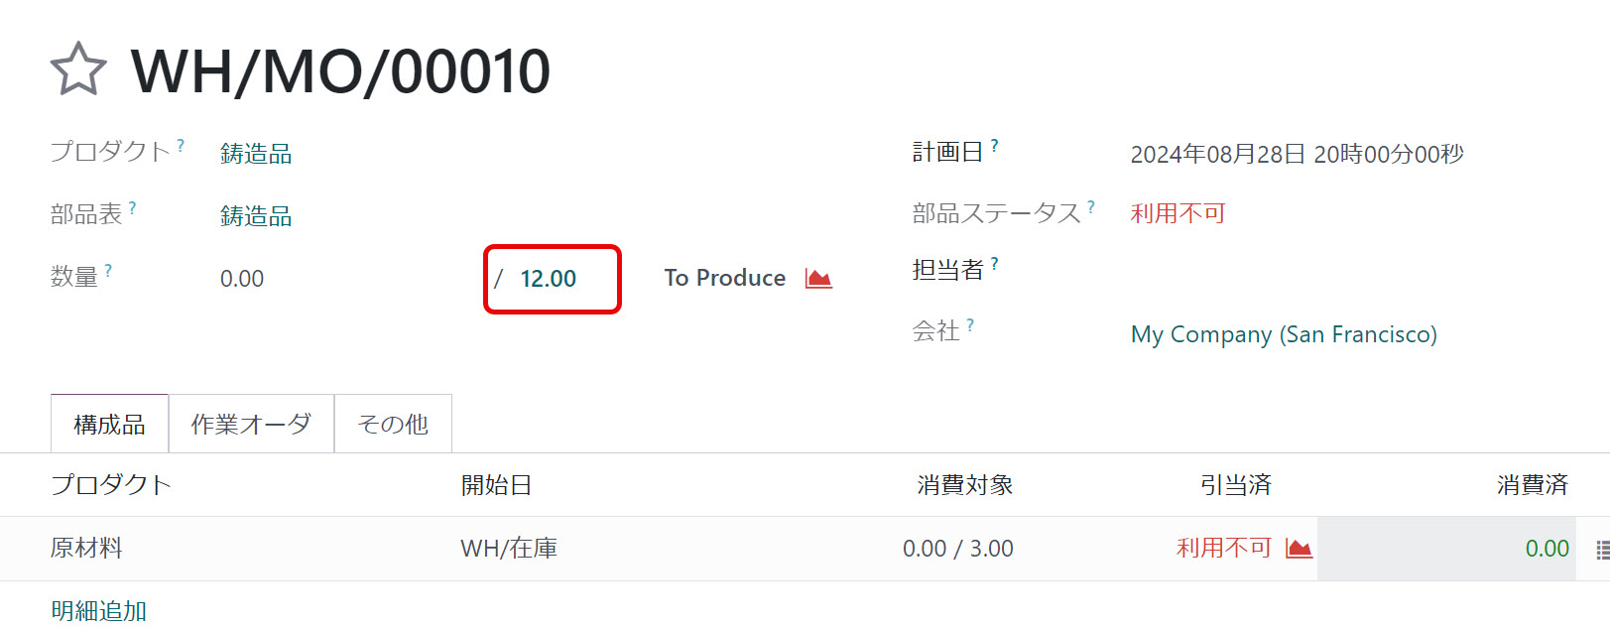Open forecast chart icon in 原材料 row
Screen dimensions: 1610x630
pos(1299,549)
